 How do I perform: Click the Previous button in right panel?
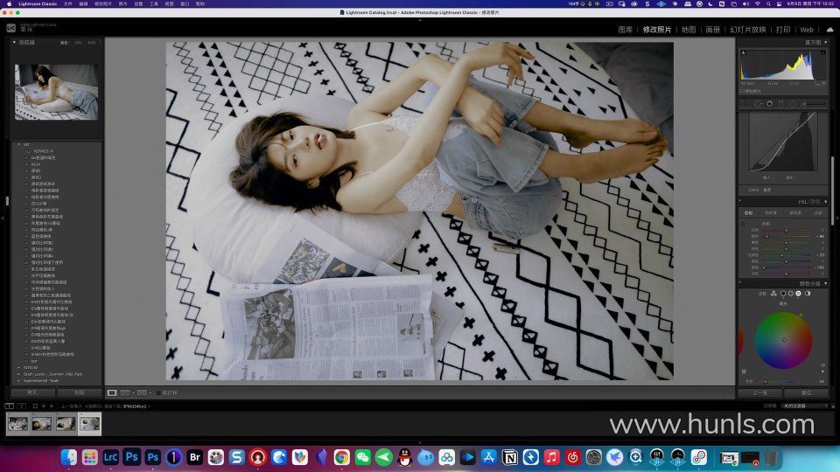click(759, 392)
